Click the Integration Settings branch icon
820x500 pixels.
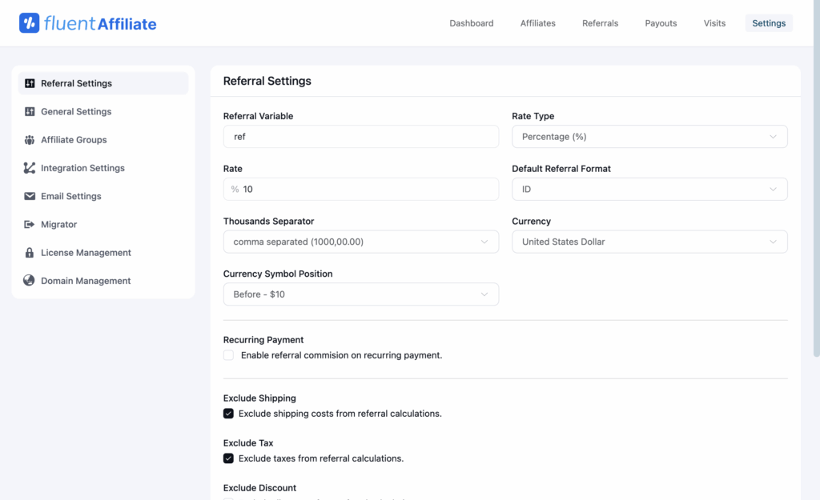30,168
